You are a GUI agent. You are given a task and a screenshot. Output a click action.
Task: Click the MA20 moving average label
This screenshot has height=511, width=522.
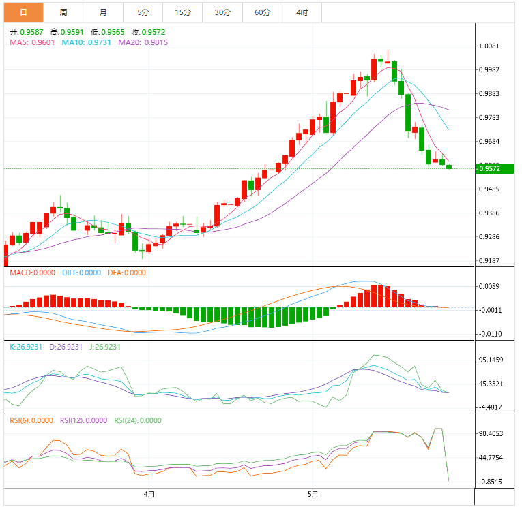pos(143,42)
